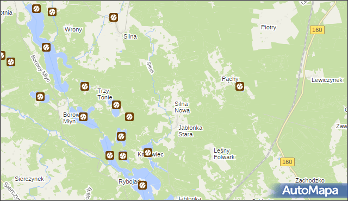Click the marker icon next to Rybojady

click(x=142, y=185)
